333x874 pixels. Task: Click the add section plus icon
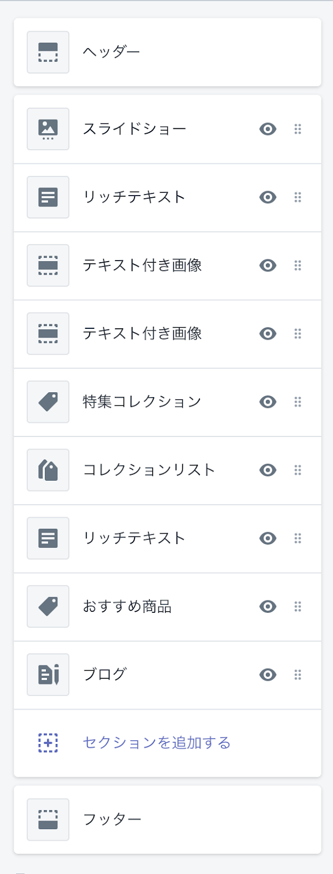tap(48, 743)
